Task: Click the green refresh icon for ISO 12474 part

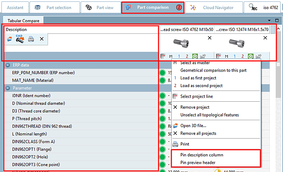Action: click(251, 56)
